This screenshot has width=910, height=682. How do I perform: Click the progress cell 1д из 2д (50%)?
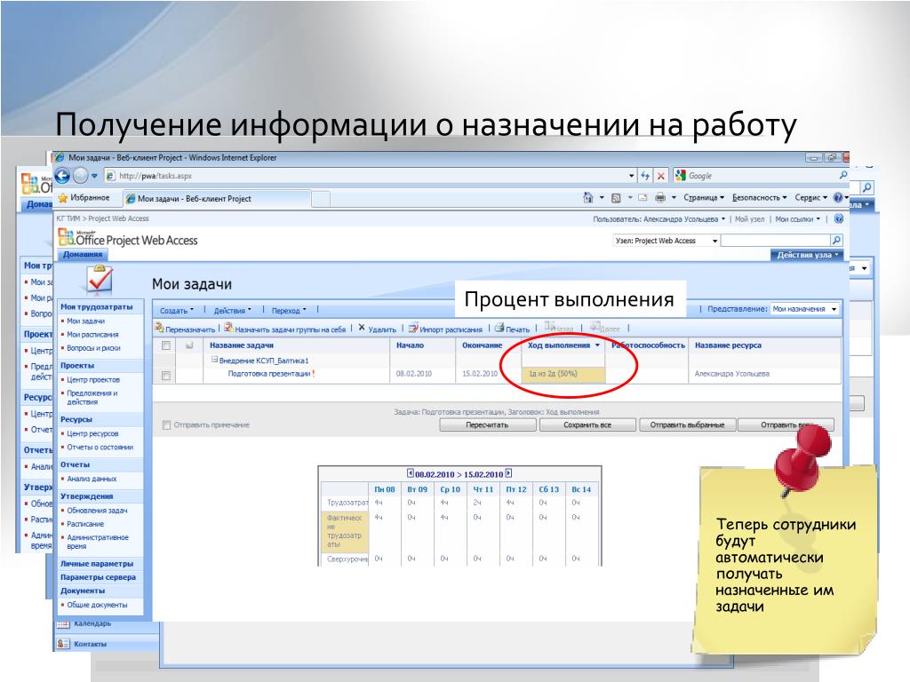click(563, 375)
